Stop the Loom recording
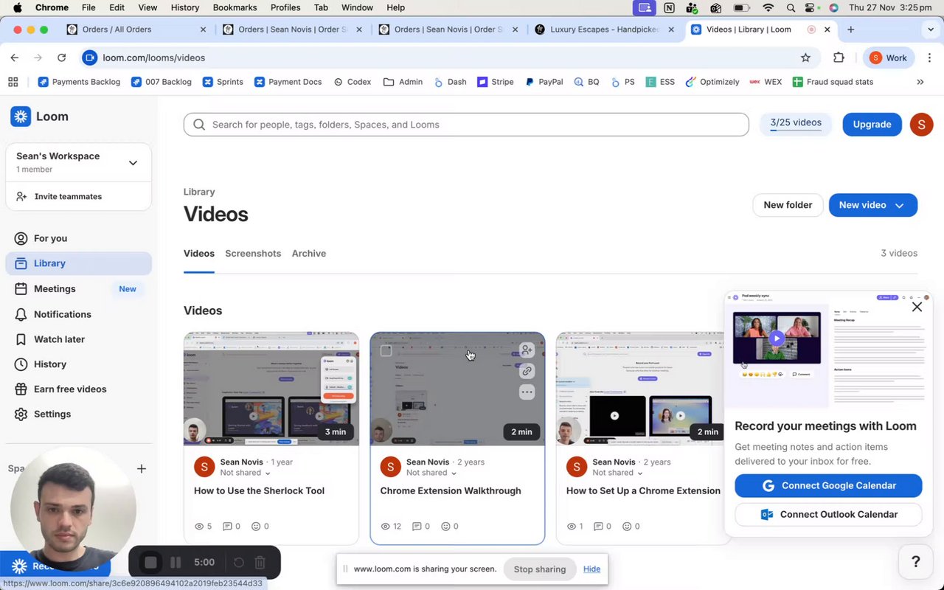Viewport: 944px width, 590px height. pyautogui.click(x=150, y=563)
